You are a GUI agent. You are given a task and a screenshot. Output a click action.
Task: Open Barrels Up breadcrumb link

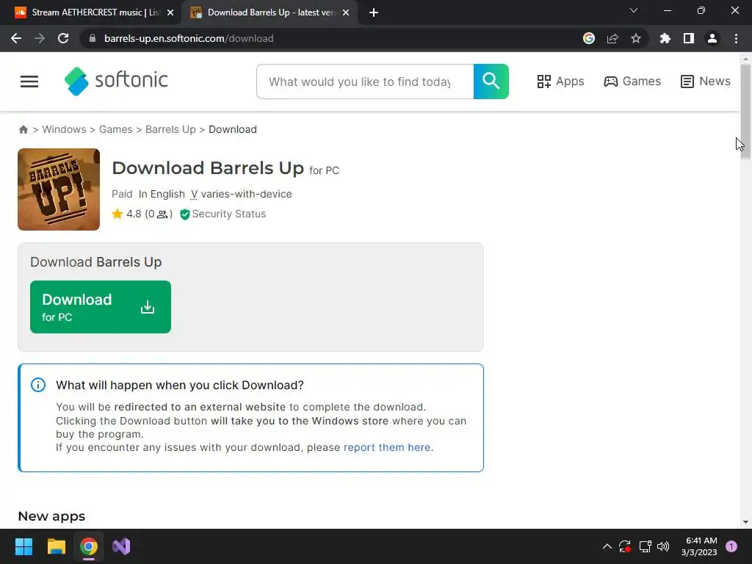170,129
